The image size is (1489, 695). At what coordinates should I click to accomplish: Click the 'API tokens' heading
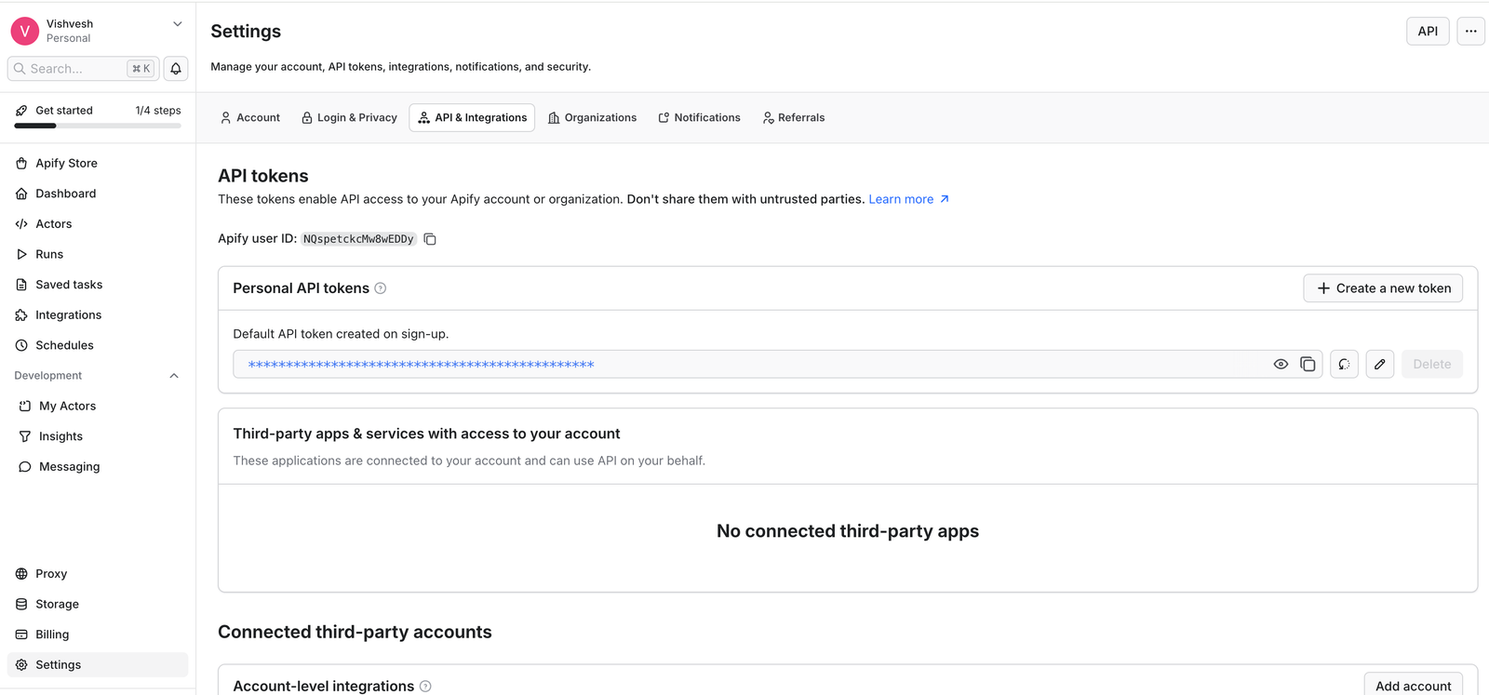[263, 176]
